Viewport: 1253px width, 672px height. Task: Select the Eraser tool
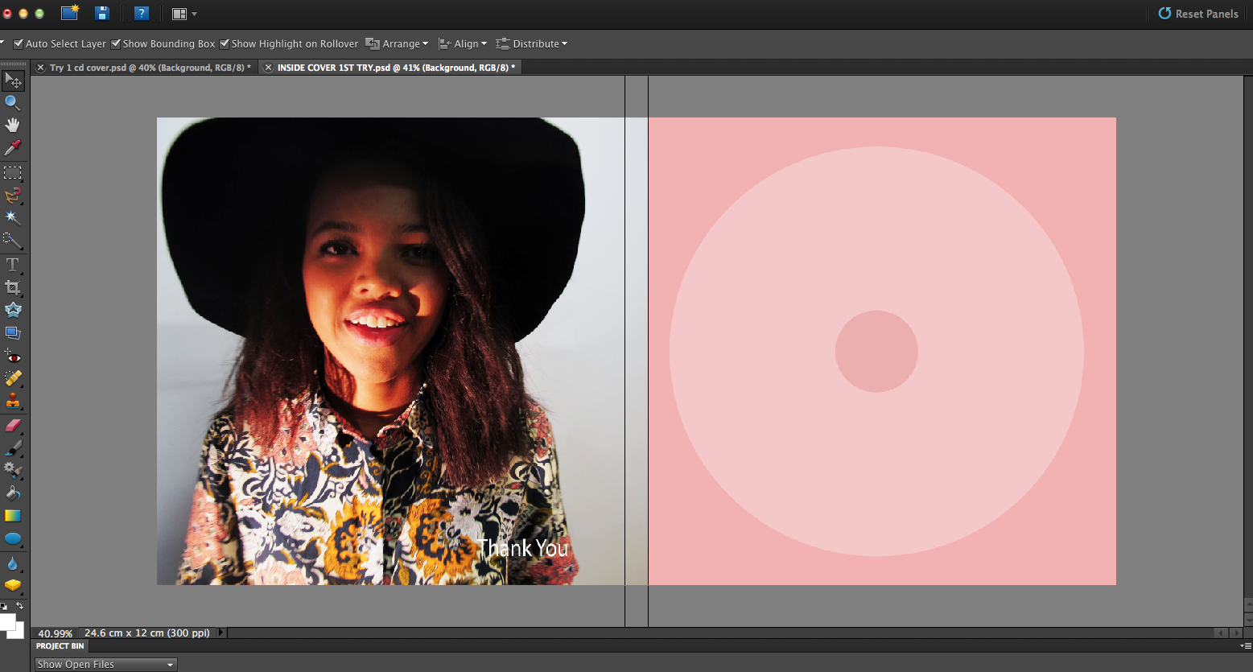[x=13, y=426]
